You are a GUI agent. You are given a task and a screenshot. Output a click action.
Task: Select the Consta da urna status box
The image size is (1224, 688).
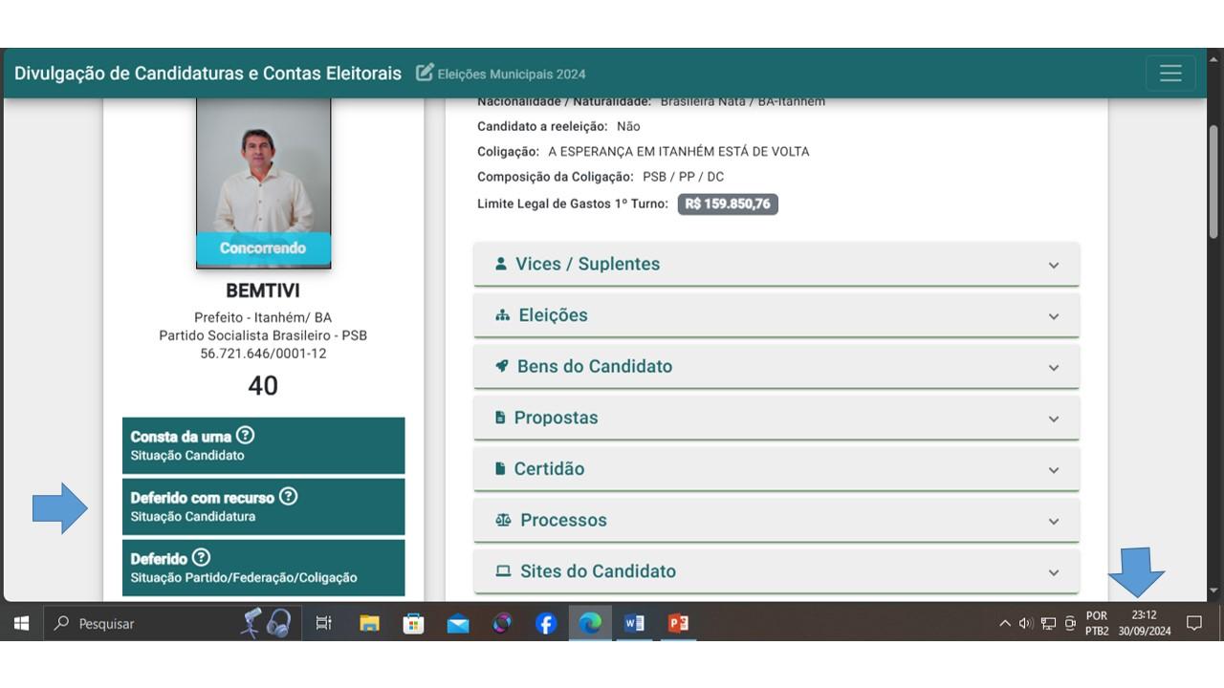(x=263, y=445)
